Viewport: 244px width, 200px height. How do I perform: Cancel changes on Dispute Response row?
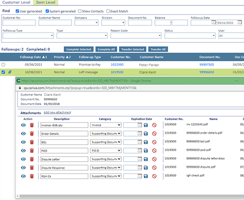[x=154, y=167]
